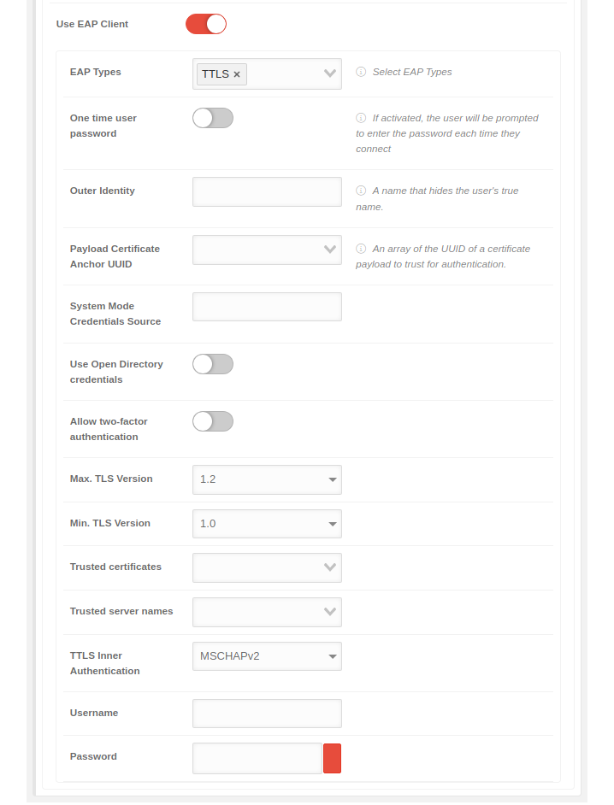This screenshot has width=614, height=805.
Task: Click info icon beside Outer Identity description
Action: click(x=361, y=191)
